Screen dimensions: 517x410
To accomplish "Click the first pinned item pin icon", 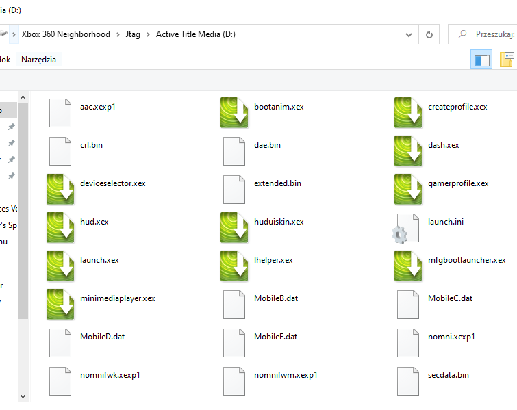I will tap(12, 127).
